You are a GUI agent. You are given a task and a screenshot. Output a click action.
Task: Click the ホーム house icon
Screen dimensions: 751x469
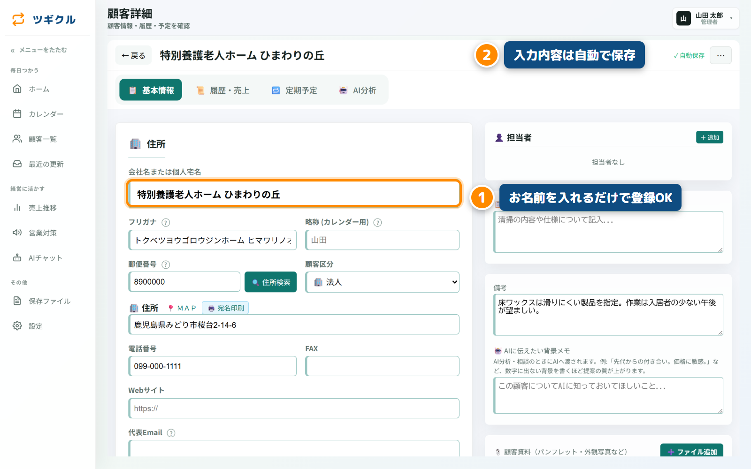[x=17, y=89]
